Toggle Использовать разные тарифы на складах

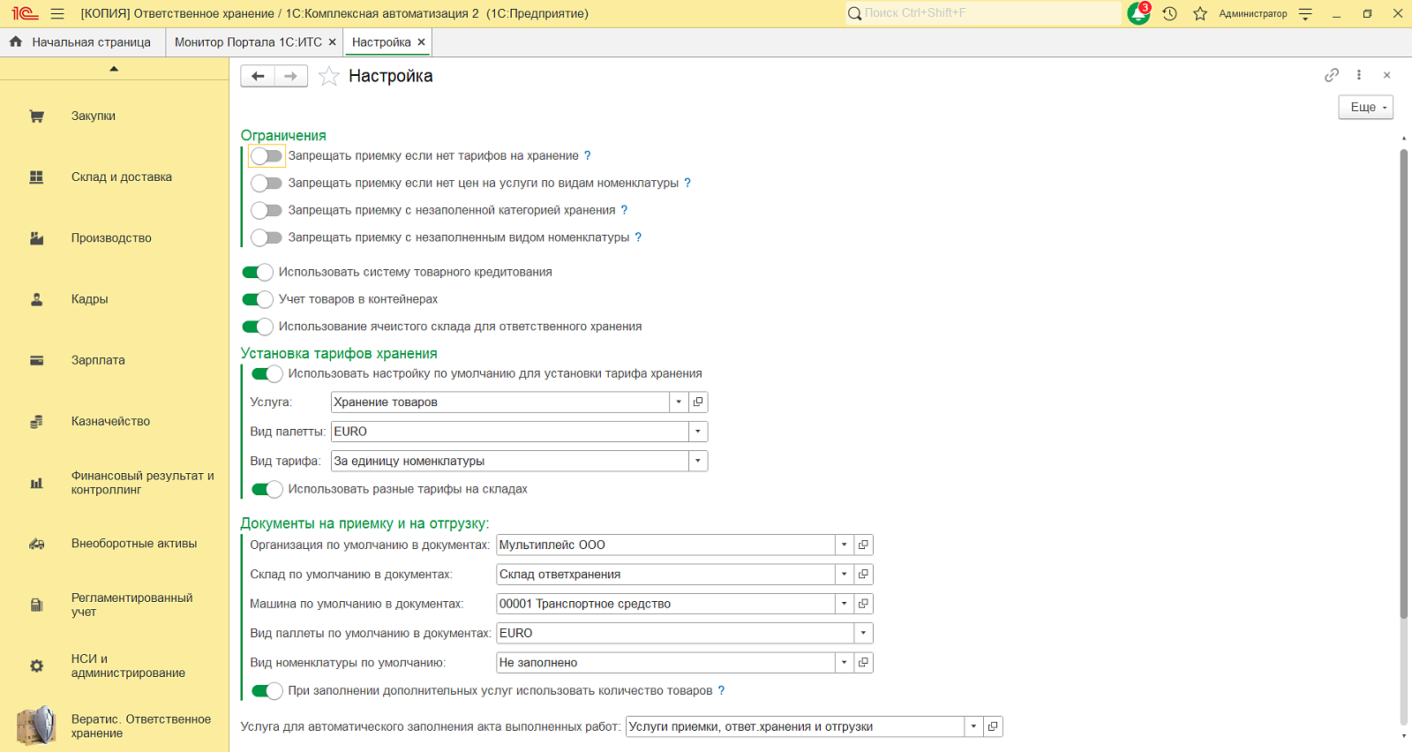pyautogui.click(x=267, y=489)
